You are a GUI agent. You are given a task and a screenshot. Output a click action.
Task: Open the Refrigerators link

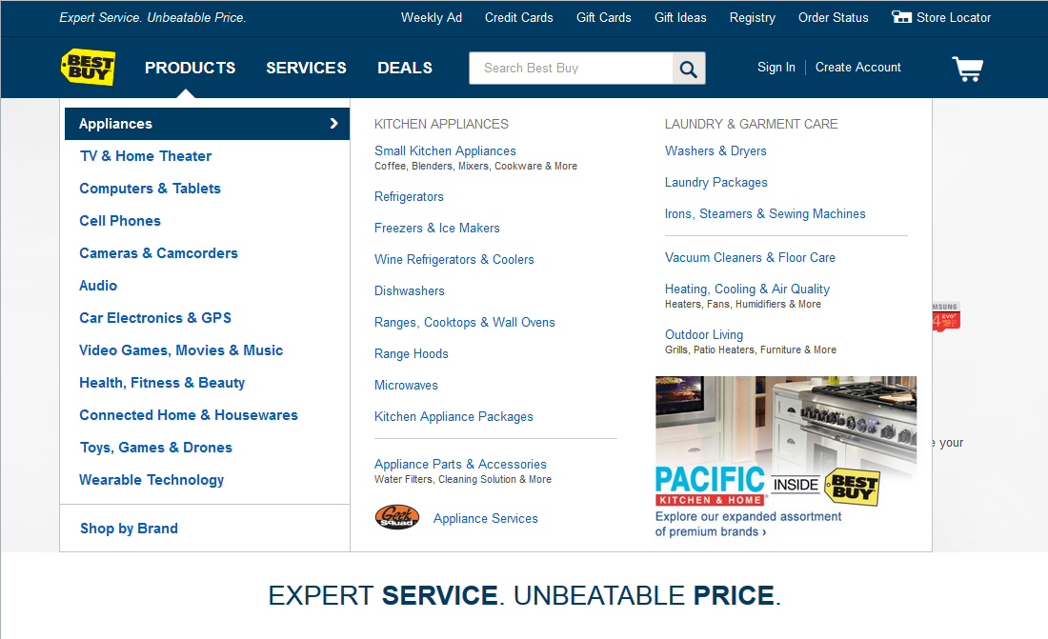[x=409, y=196]
